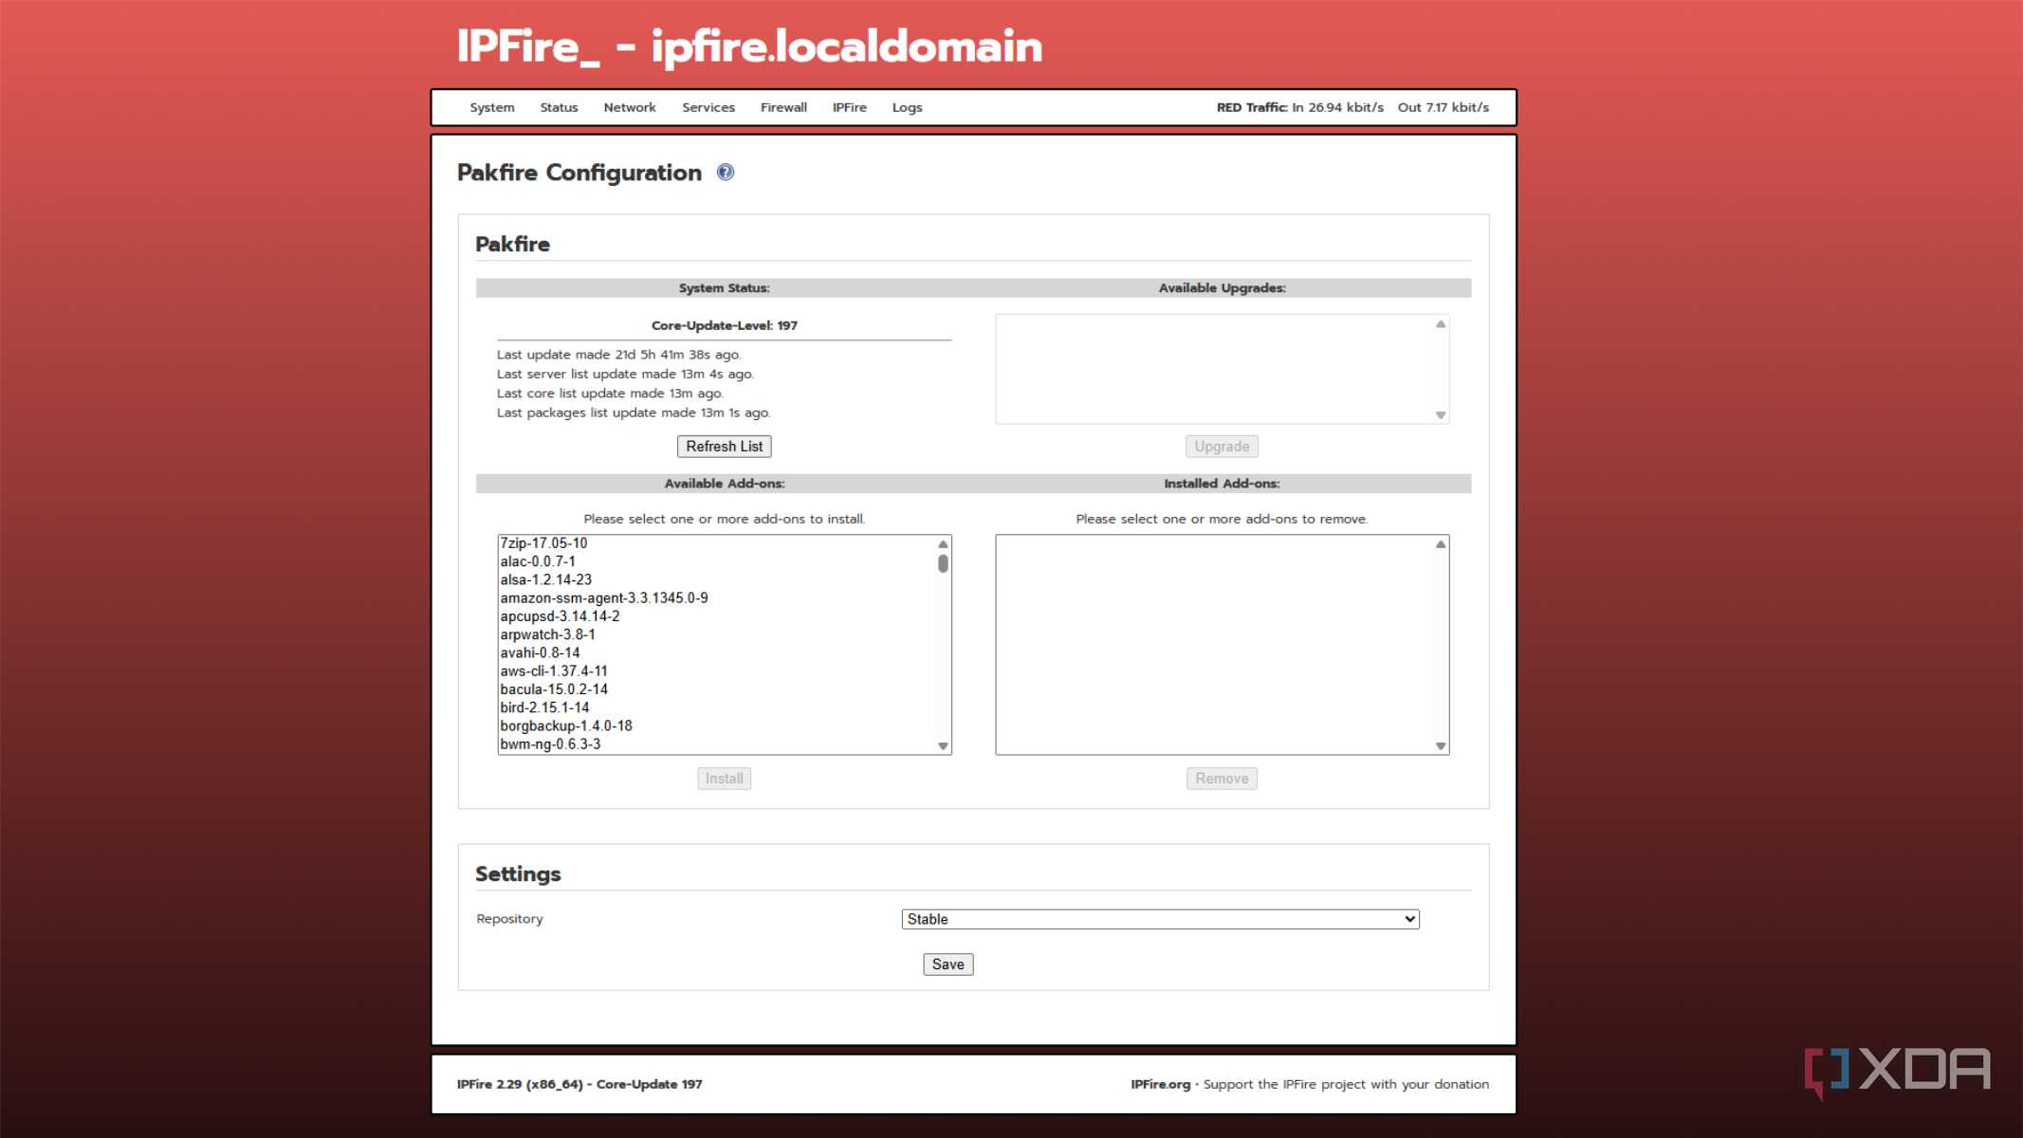This screenshot has width=2023, height=1138.
Task: Click the Available Upgrades scroll down arrow
Action: point(1441,415)
